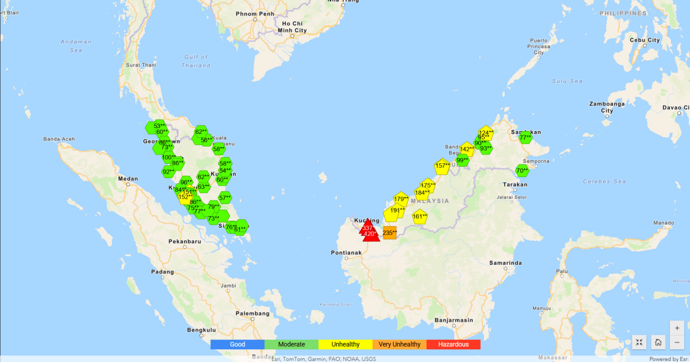690x362 pixels.
Task: Click the yellow Unhealthy legend swatch
Action: (346, 345)
